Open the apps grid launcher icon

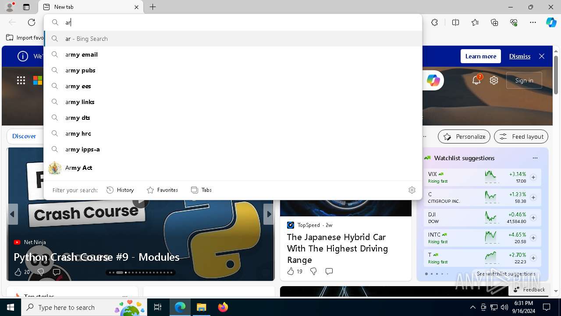coord(21,80)
